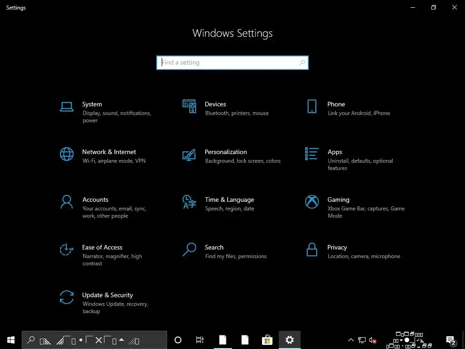Image resolution: width=465 pixels, height=349 pixels.
Task: Open the Update & Security arrows icon
Action: [x=66, y=297]
